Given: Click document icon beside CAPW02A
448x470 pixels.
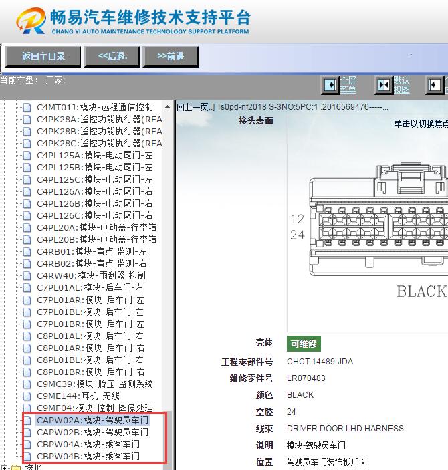Looking at the screenshot, I should tap(27, 420).
